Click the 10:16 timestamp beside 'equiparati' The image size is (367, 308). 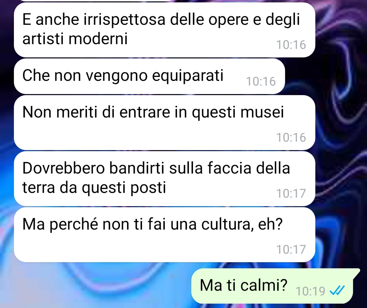click(261, 81)
